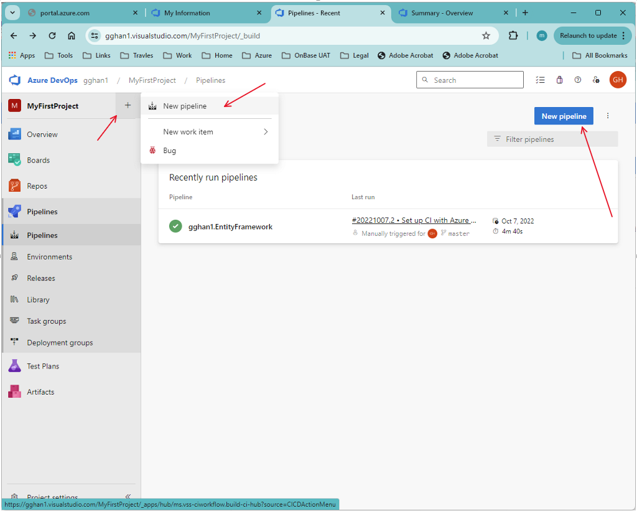Viewport: 637px width, 511px height.
Task: Open the Artifacts sidebar icon
Action: [x=14, y=391]
